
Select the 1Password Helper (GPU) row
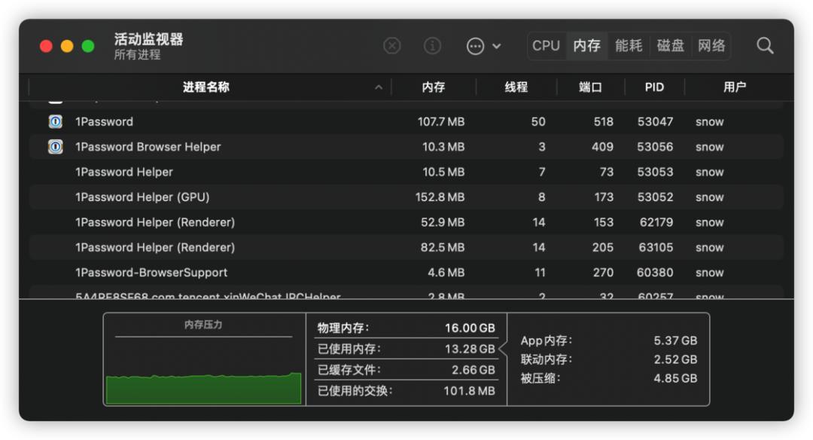tap(406, 197)
